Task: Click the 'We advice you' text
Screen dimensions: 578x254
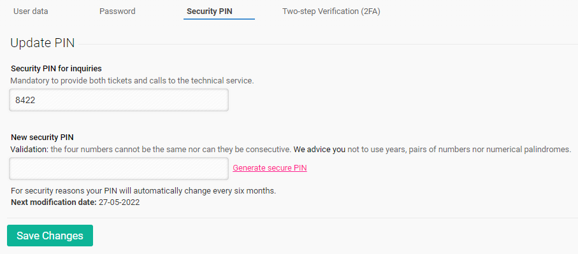Action: 320,150
